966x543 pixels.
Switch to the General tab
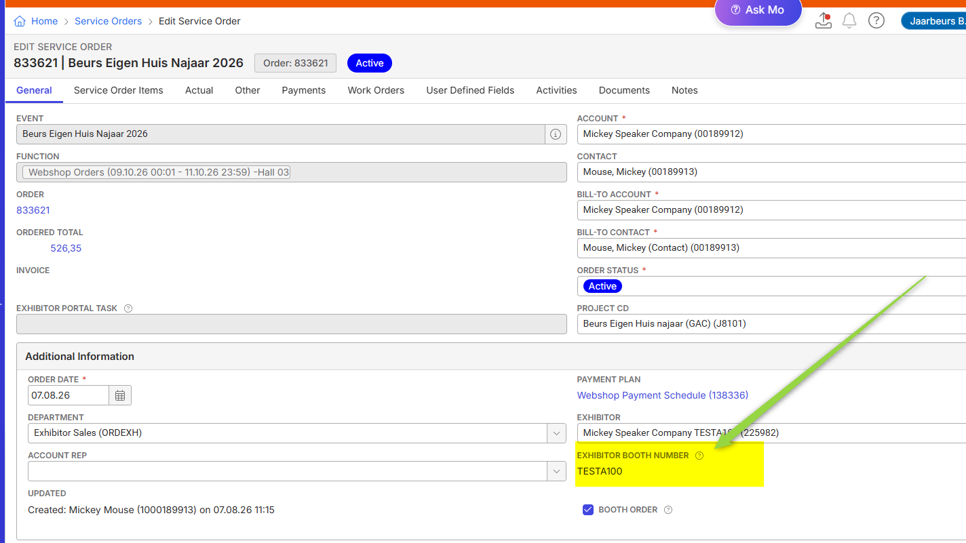click(34, 90)
